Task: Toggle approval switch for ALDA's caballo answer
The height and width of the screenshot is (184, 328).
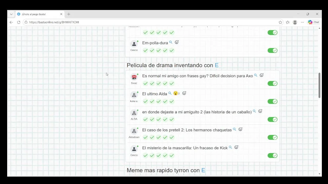Action: 272,119
